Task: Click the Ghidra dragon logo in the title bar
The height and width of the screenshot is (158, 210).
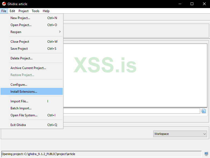Action: (x=4, y=4)
